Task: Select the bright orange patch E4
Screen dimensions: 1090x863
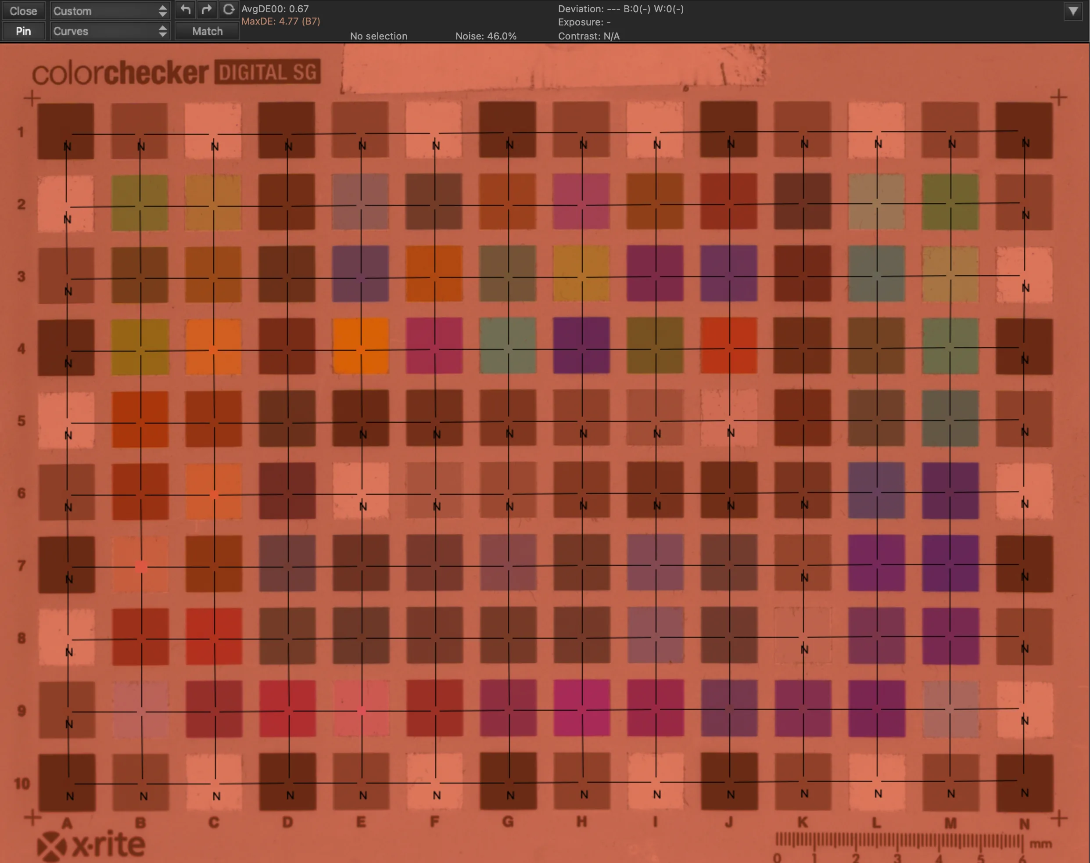Action: (x=361, y=346)
